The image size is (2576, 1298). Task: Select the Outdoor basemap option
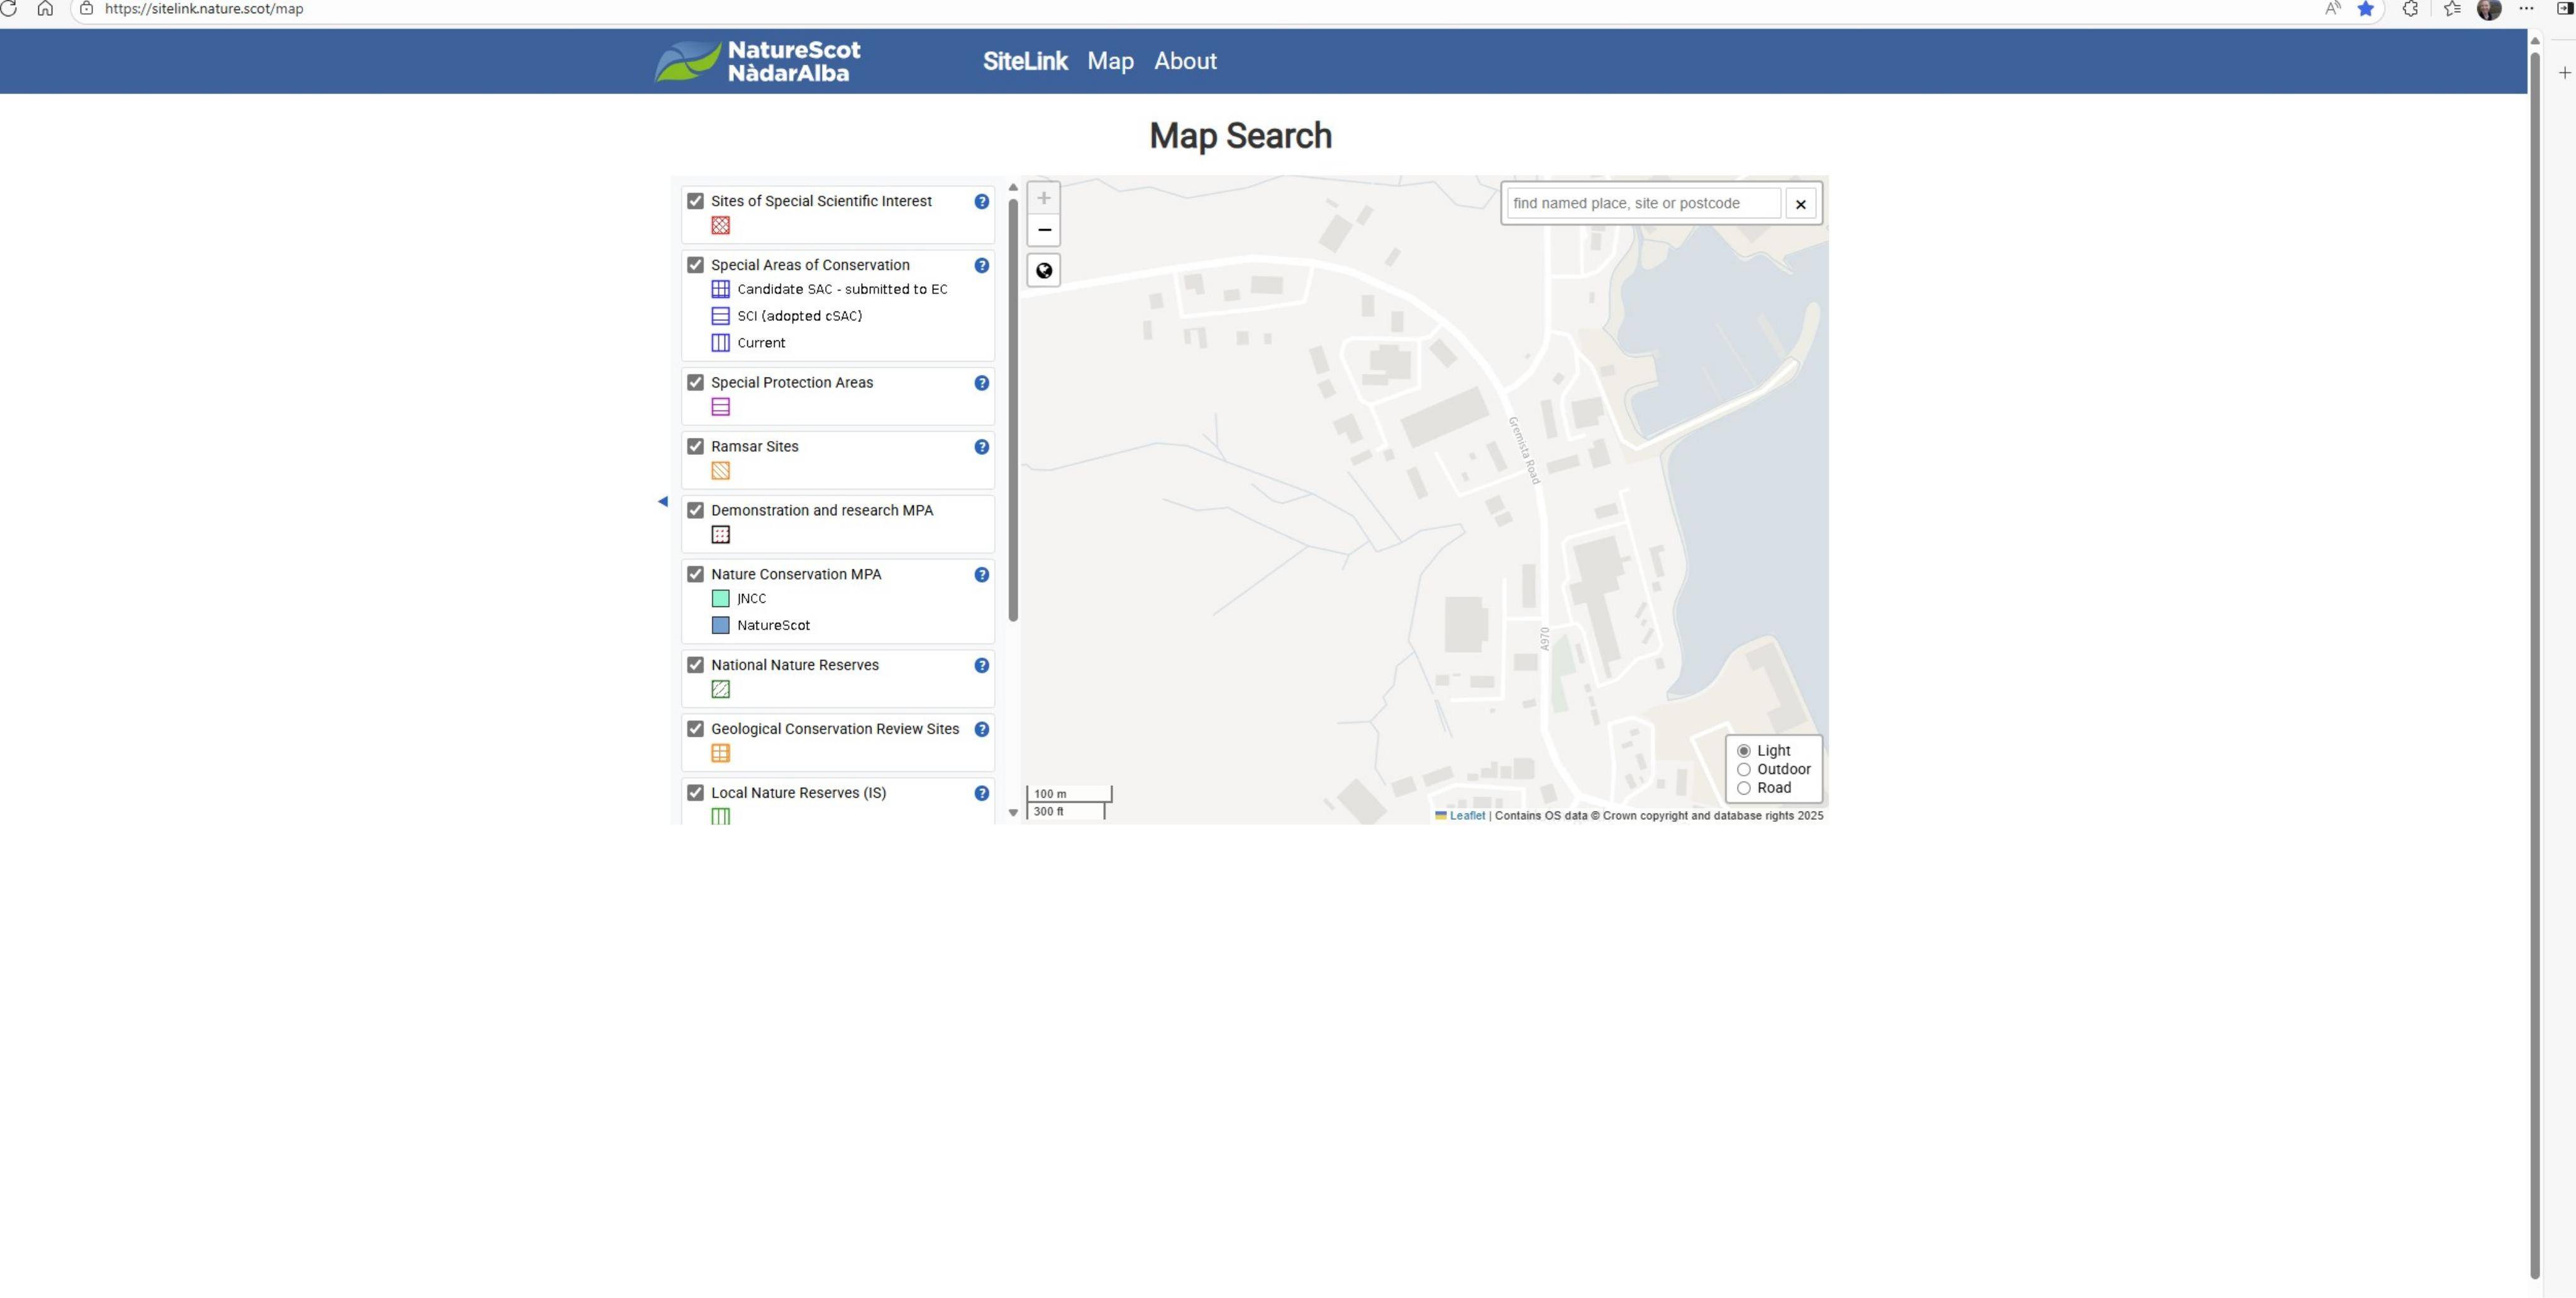[x=1744, y=769]
